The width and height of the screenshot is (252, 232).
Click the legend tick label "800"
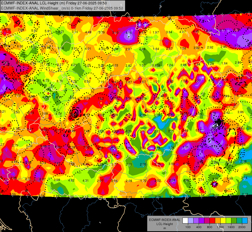[x=210, y=227]
